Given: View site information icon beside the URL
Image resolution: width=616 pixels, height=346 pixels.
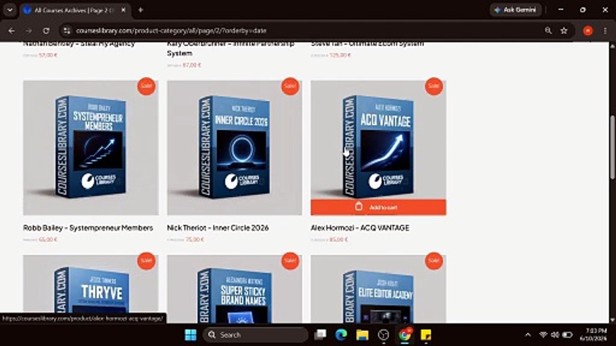Looking at the screenshot, I should coord(66,30).
